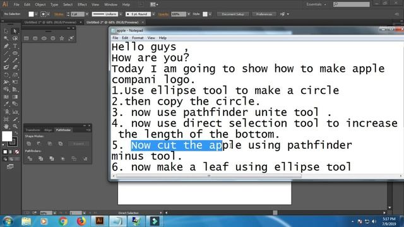Screen dimensions: 404x227
Task: Click the Opacity label link
Action: coord(163,14)
